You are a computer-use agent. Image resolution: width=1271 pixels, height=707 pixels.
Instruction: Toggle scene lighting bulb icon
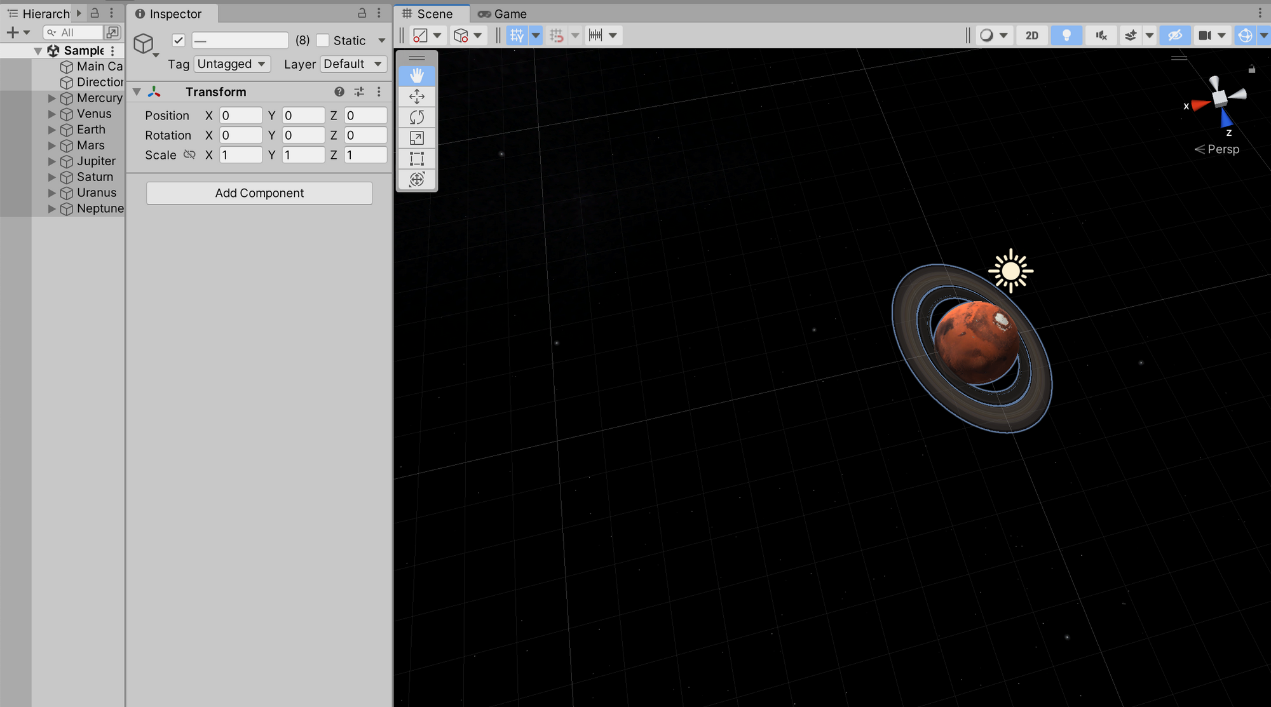coord(1066,36)
